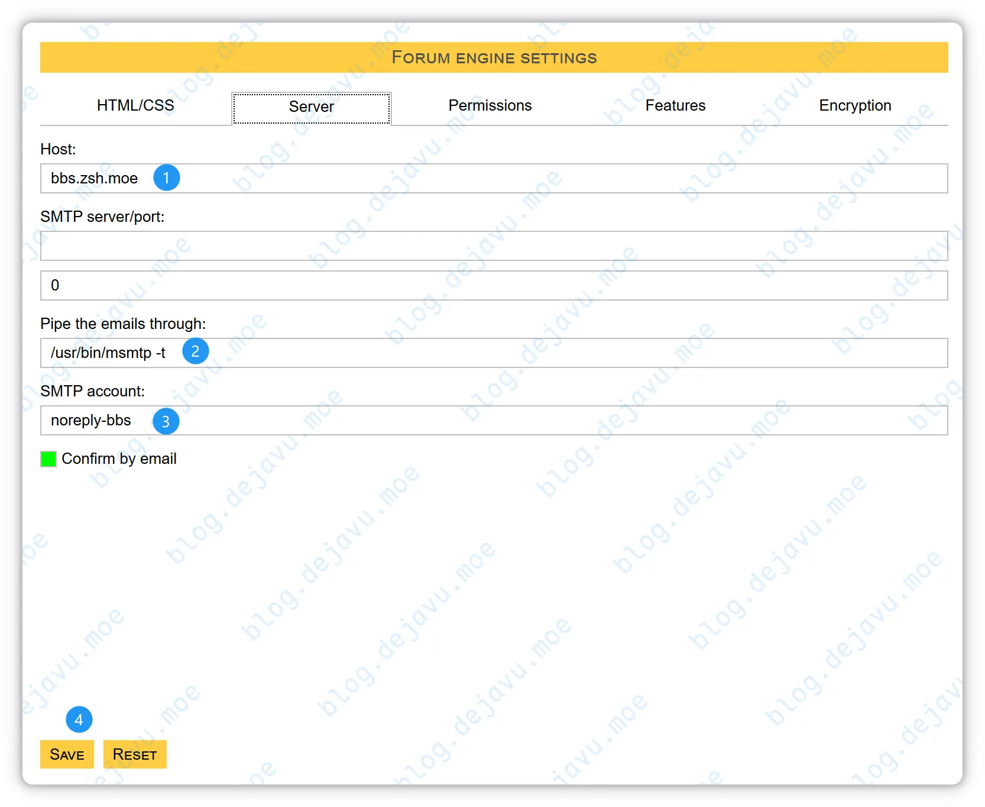Click the blue circle marker 4 above Save
The image size is (985, 807).
tap(79, 719)
